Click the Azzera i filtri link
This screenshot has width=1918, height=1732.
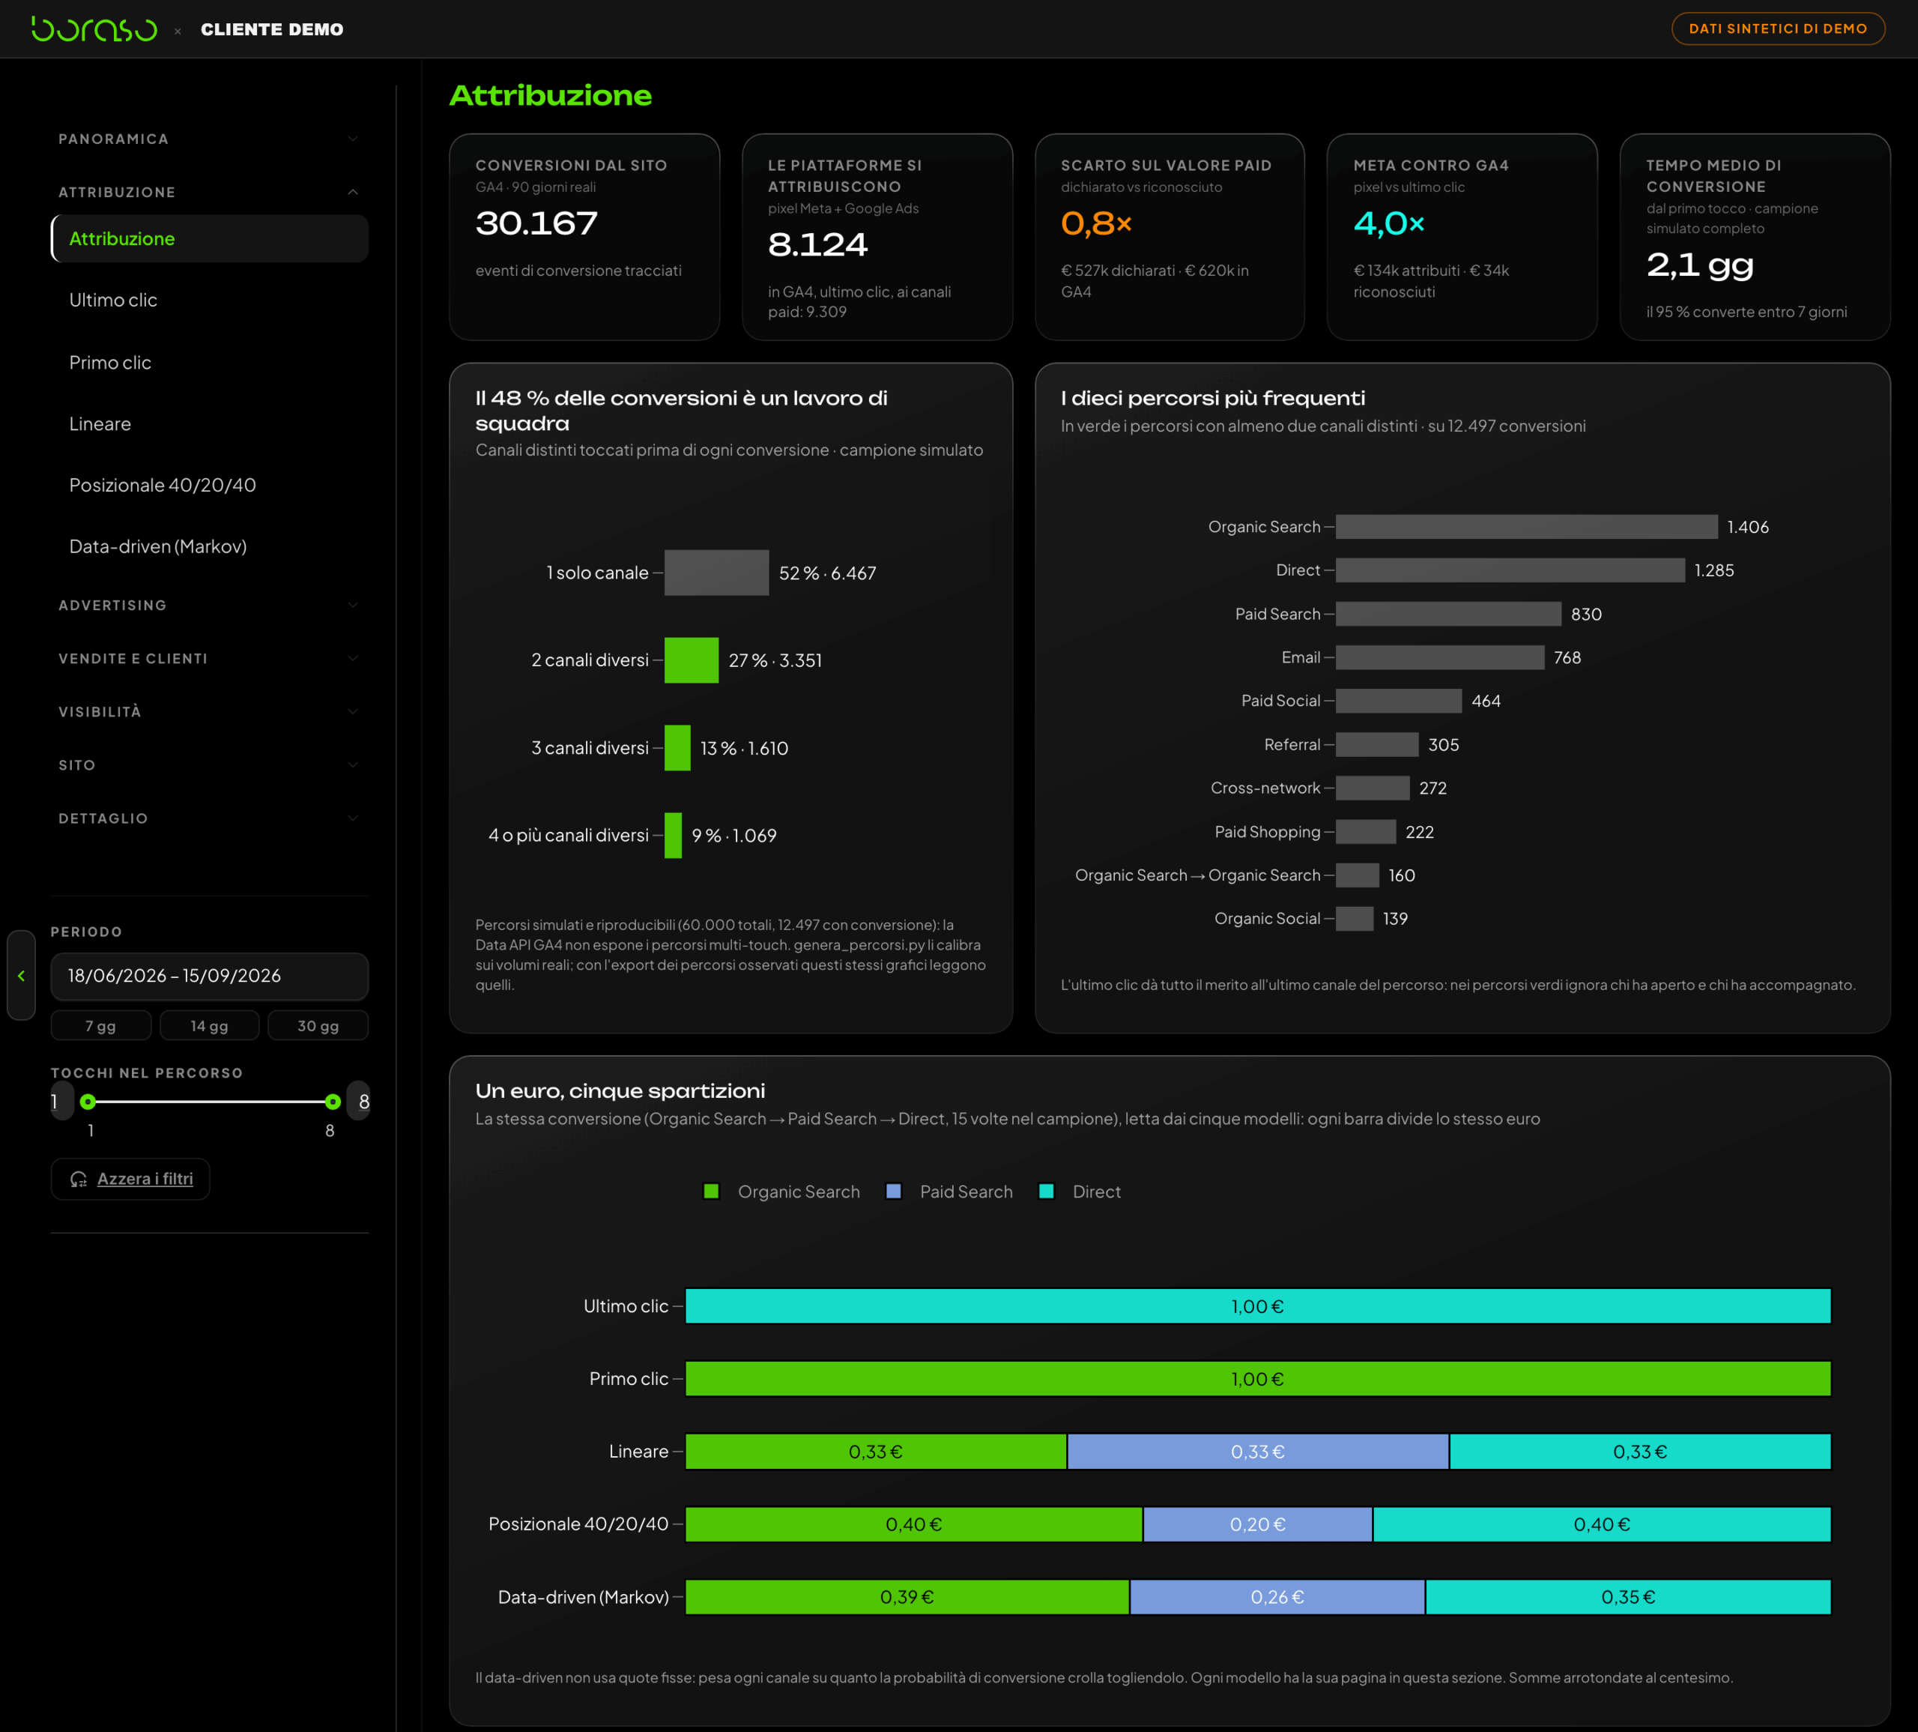145,1179
